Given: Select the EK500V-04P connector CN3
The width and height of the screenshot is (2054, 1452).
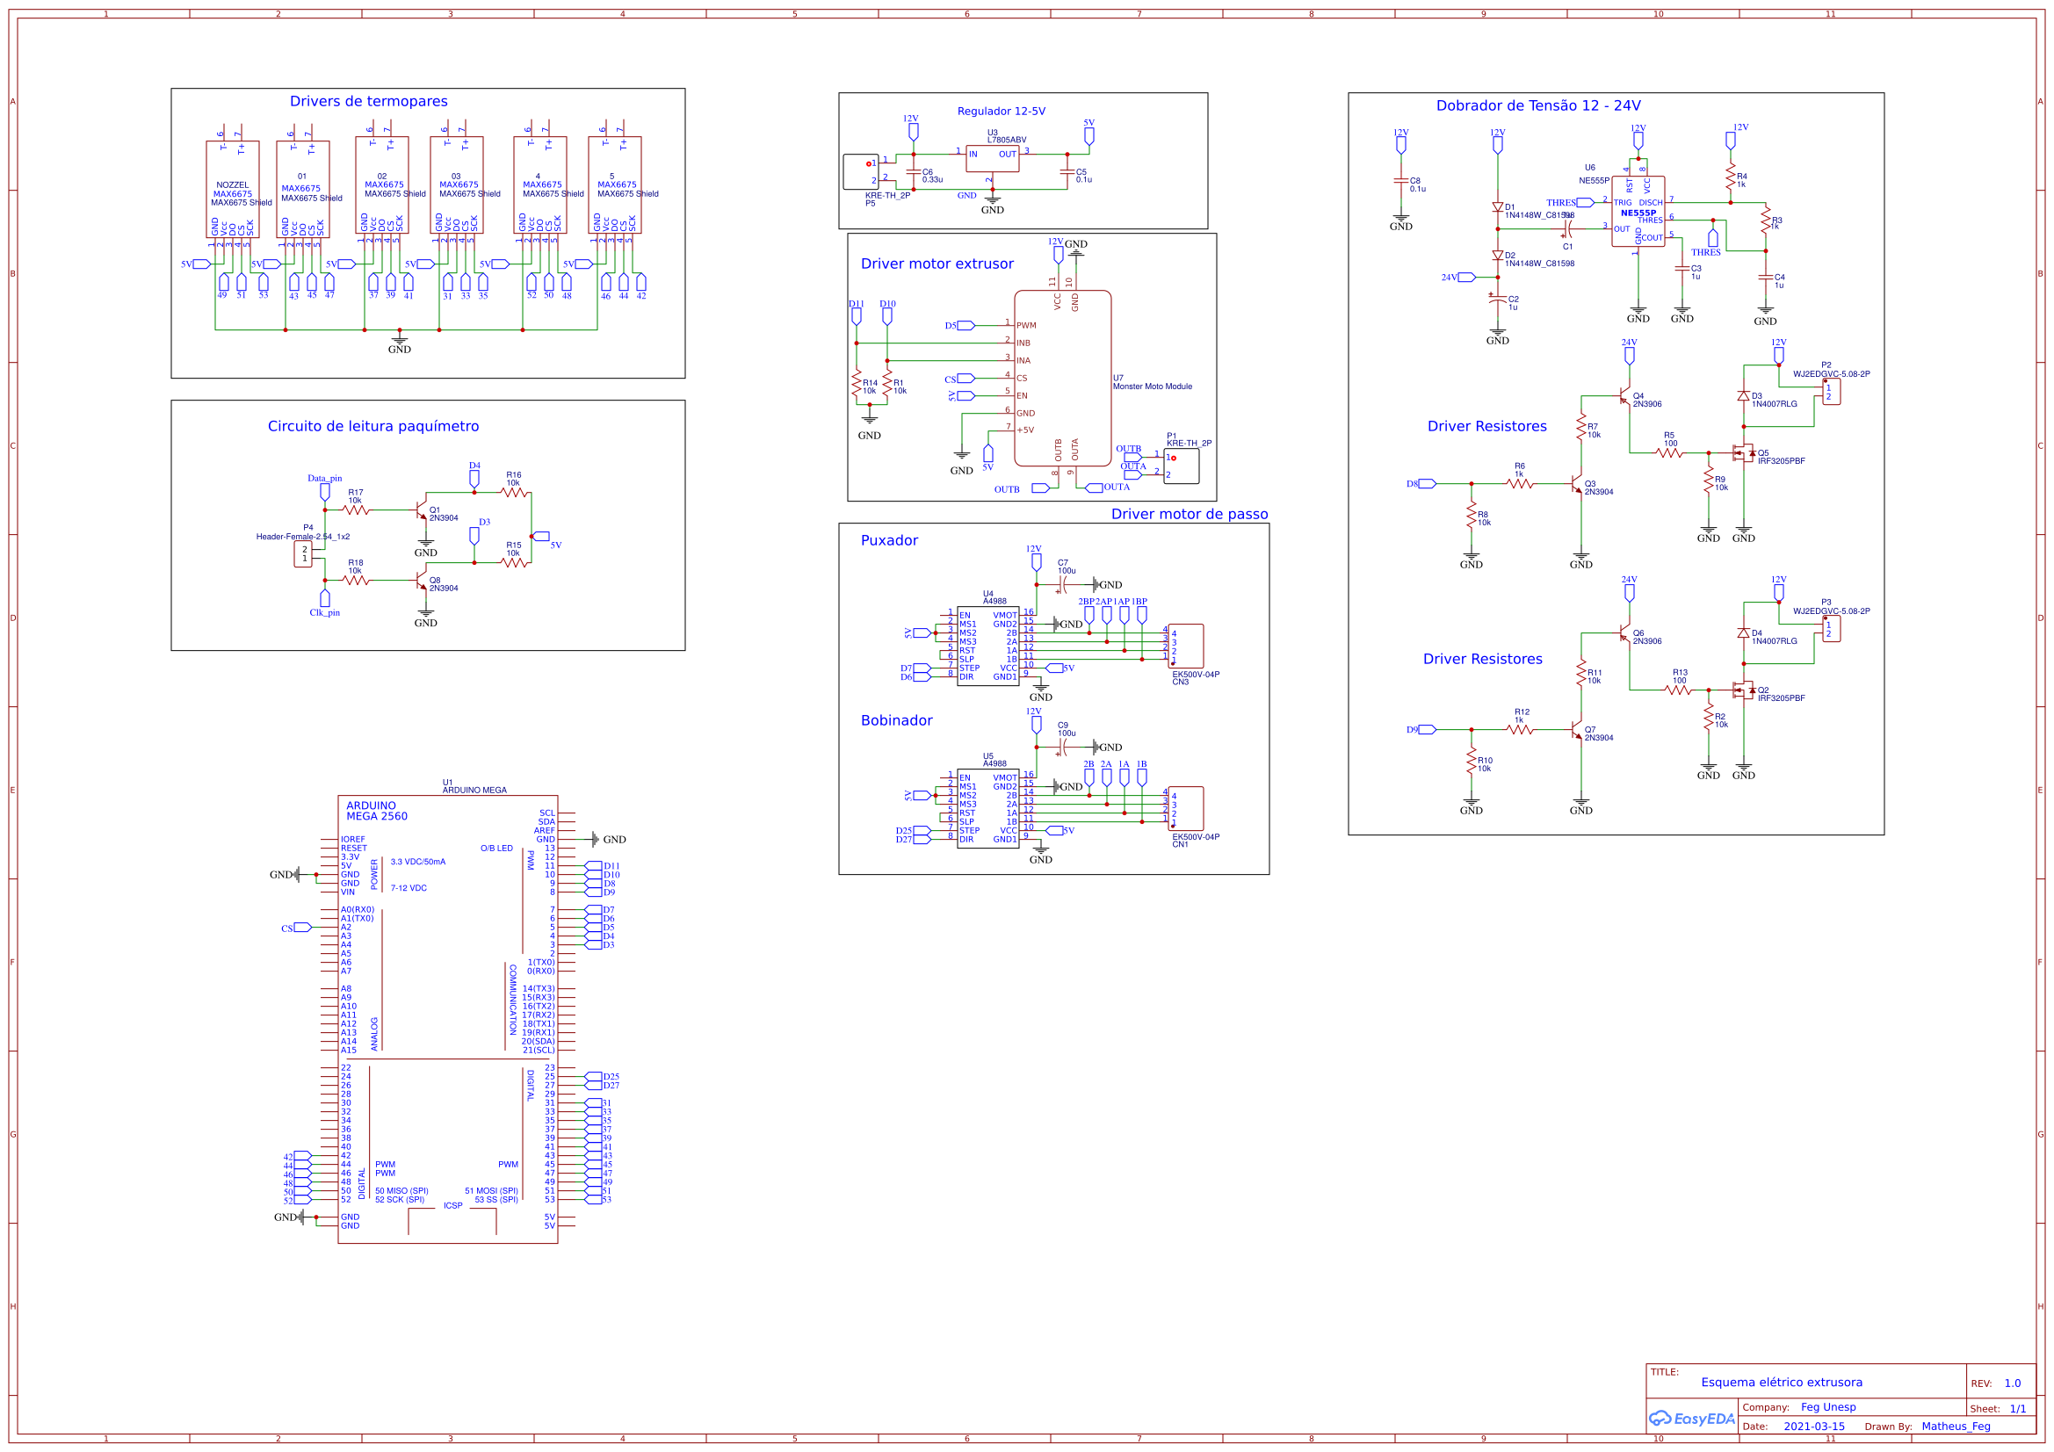Looking at the screenshot, I should pos(1188,646).
